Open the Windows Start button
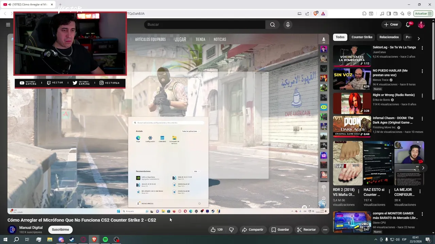 coord(5,240)
